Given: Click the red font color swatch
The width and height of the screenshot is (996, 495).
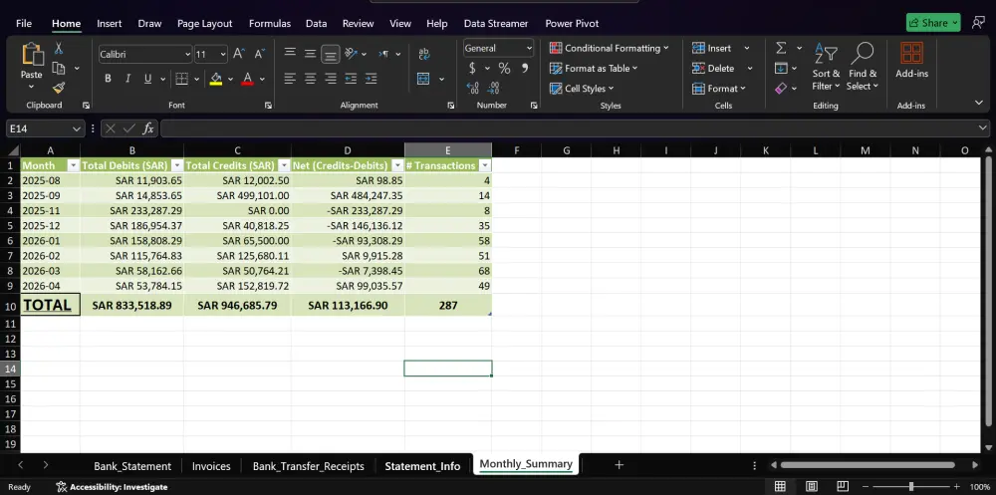Looking at the screenshot, I should (x=248, y=79).
